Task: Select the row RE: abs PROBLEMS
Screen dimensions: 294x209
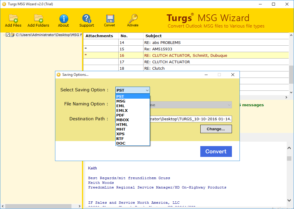Action: point(186,42)
